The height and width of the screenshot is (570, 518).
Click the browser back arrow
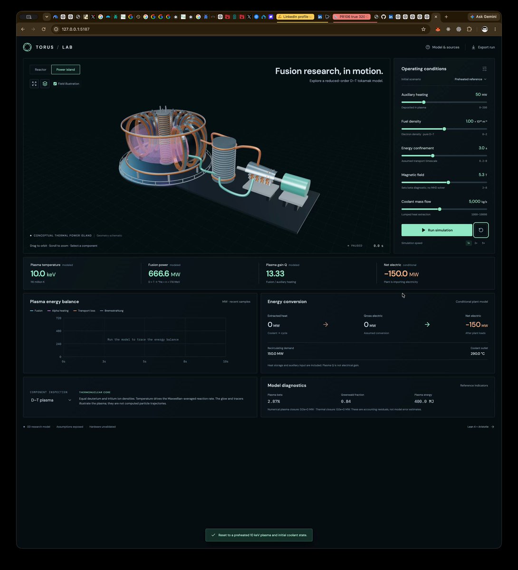coord(23,29)
